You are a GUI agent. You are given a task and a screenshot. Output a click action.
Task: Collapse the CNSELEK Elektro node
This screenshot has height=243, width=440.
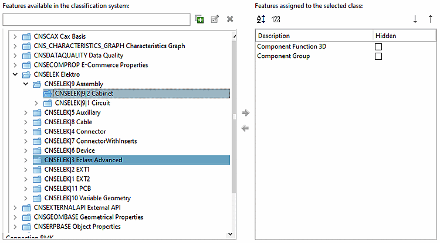point(15,74)
